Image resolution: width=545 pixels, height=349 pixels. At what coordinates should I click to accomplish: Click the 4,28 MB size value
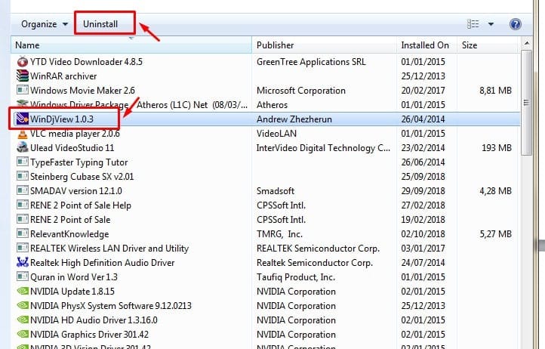pyautogui.click(x=495, y=191)
